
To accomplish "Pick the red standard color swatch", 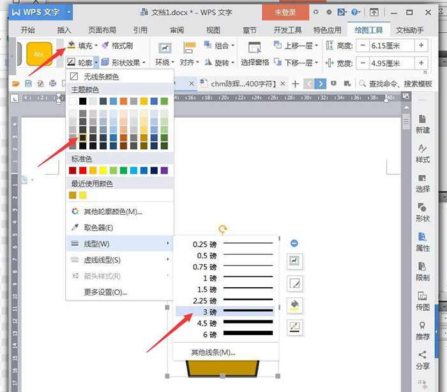I will [x=72, y=170].
